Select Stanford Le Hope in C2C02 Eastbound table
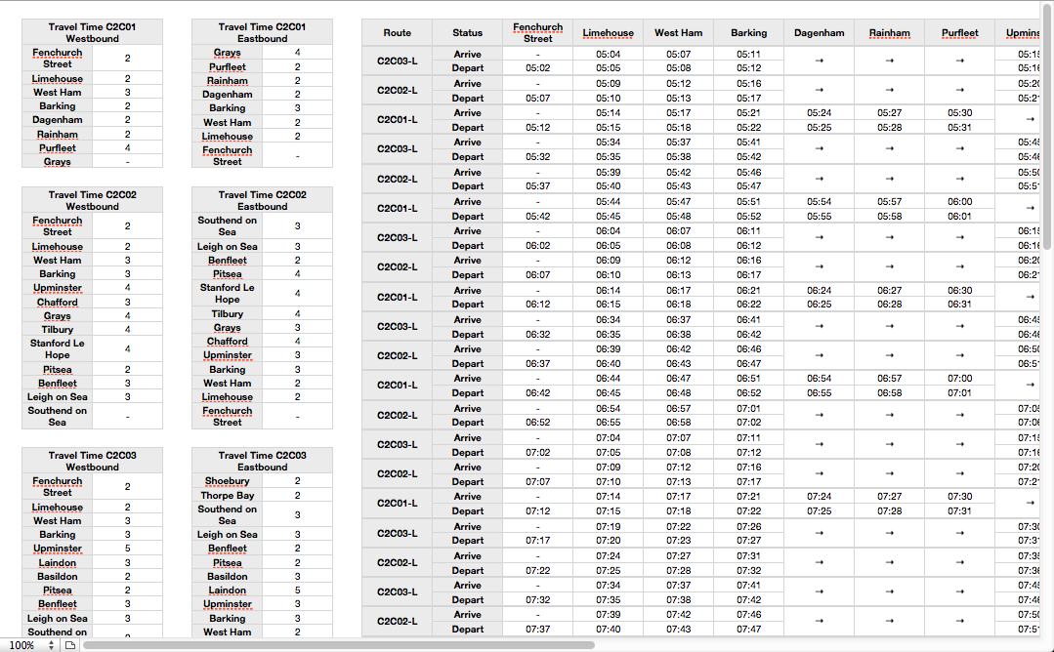Screen dimensions: 1054x652 pyautogui.click(x=228, y=294)
